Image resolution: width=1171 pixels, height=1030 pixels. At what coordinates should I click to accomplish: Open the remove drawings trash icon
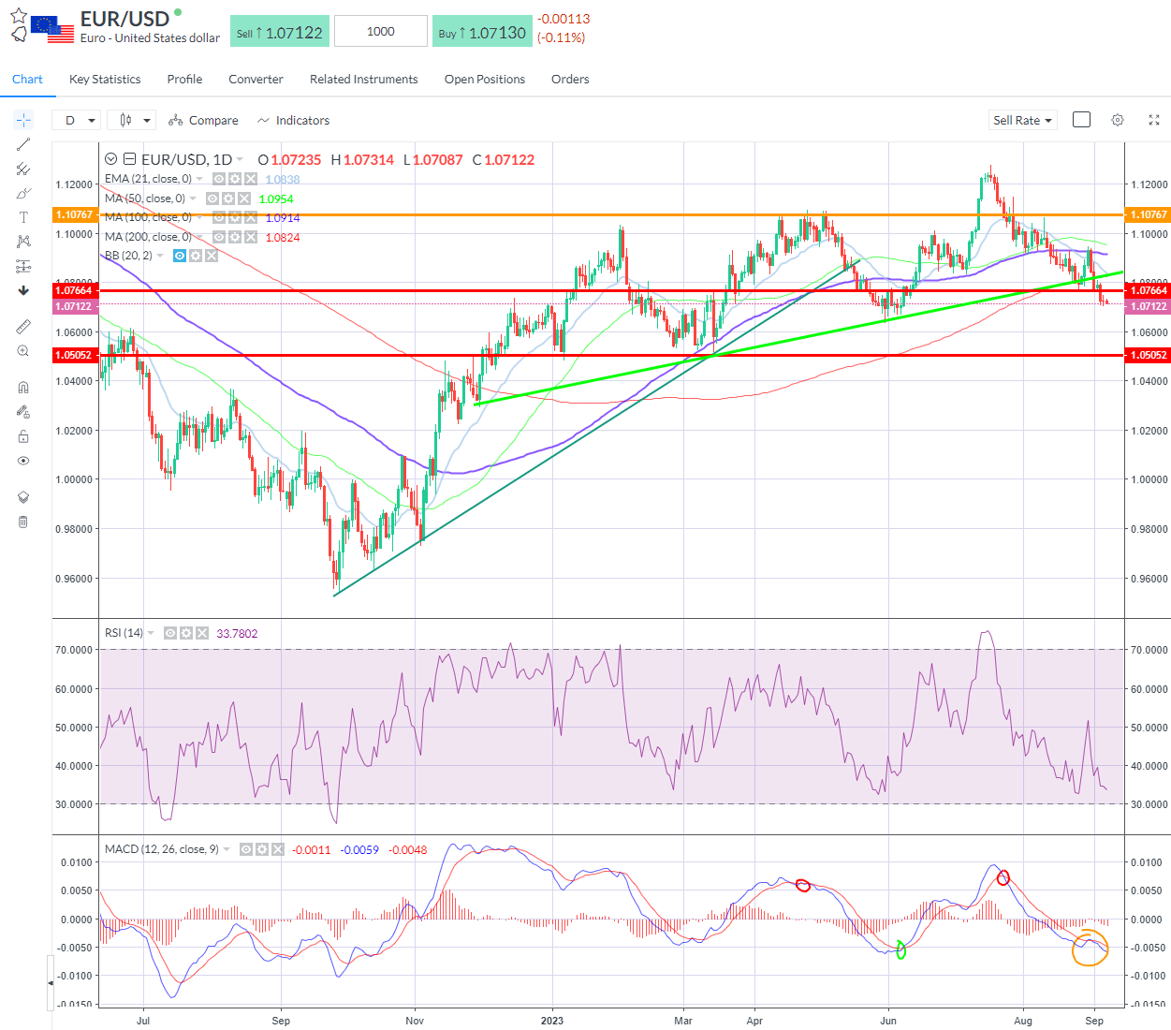(22, 522)
